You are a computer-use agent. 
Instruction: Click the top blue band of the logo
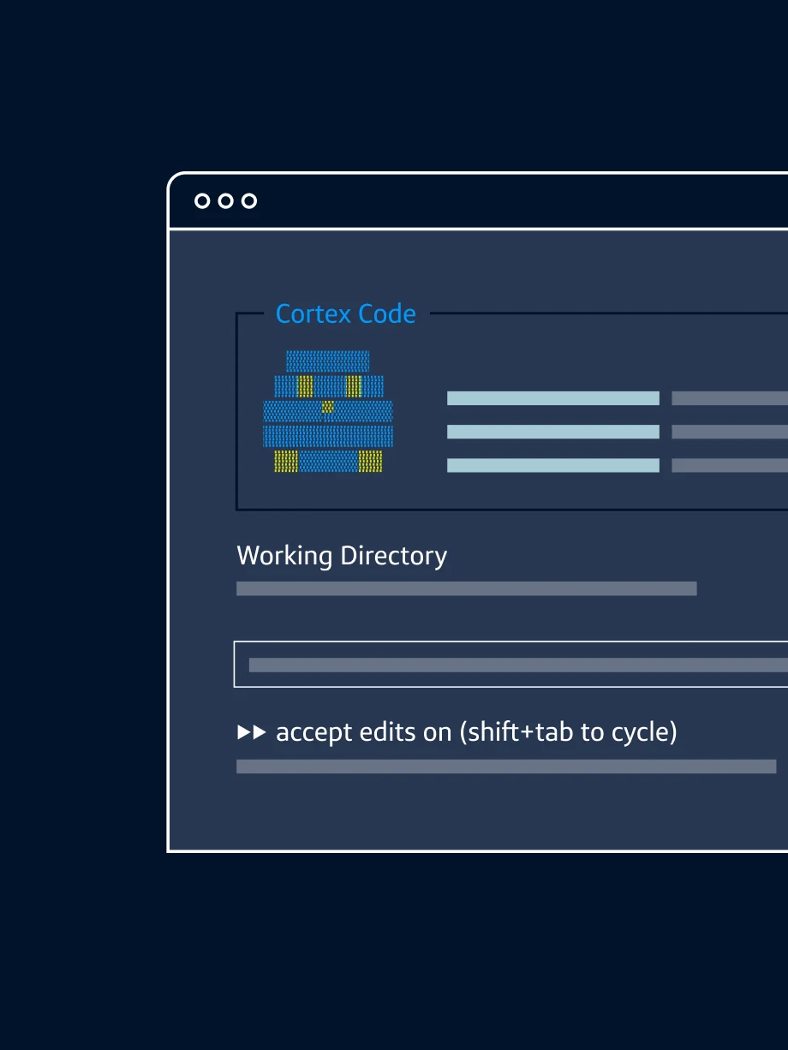327,361
